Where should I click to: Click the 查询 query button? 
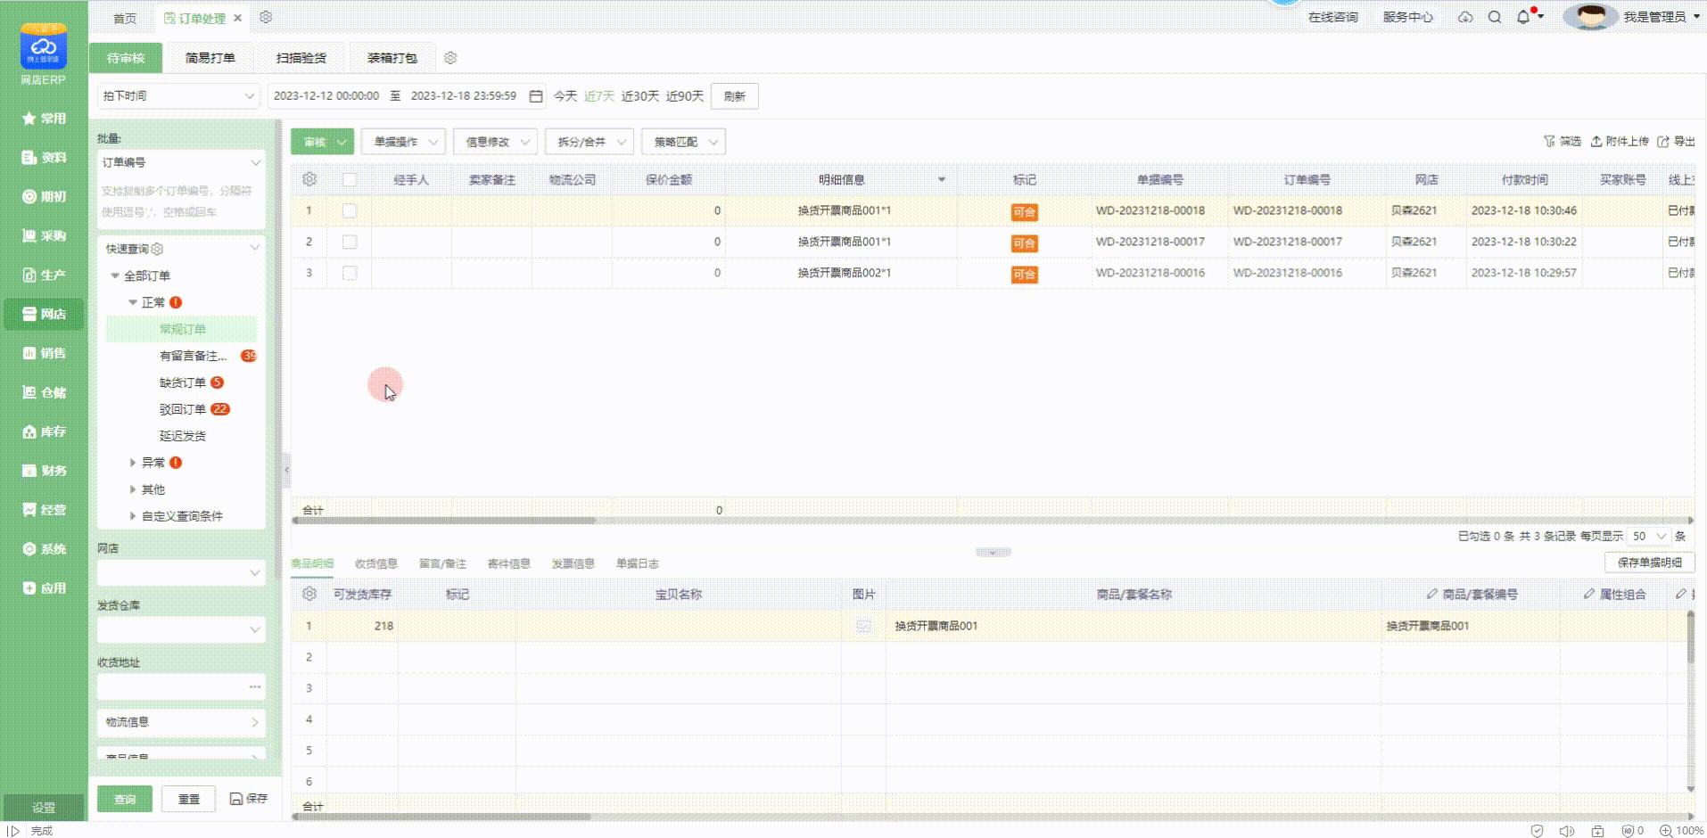click(125, 799)
